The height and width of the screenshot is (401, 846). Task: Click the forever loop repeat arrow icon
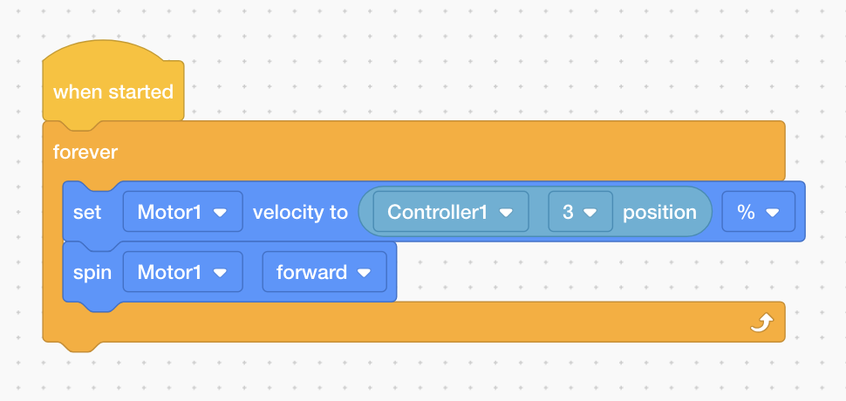pos(762,323)
